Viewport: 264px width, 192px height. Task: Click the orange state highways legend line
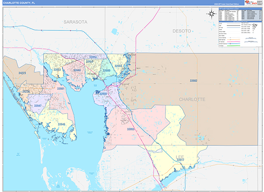[234, 40]
